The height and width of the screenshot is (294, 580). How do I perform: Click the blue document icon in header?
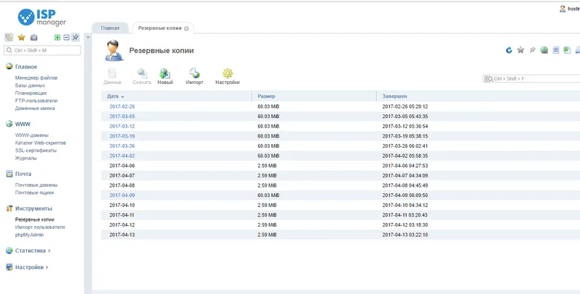click(x=555, y=50)
